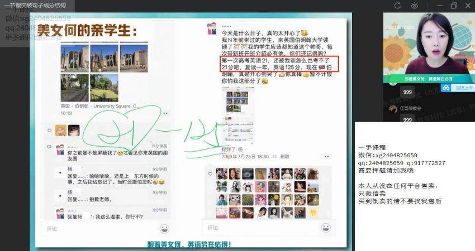Click the poster's couple avatar atop the right post
The height and width of the screenshot is (251, 475).
coord(211,28)
